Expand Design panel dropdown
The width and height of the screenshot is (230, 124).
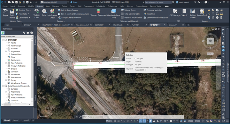click(x=61, y=21)
